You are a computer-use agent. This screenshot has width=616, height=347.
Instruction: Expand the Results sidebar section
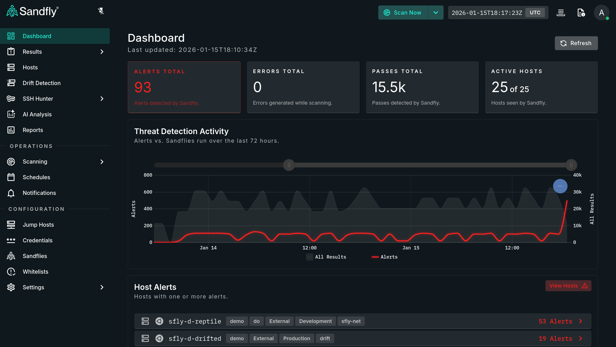[x=101, y=52]
